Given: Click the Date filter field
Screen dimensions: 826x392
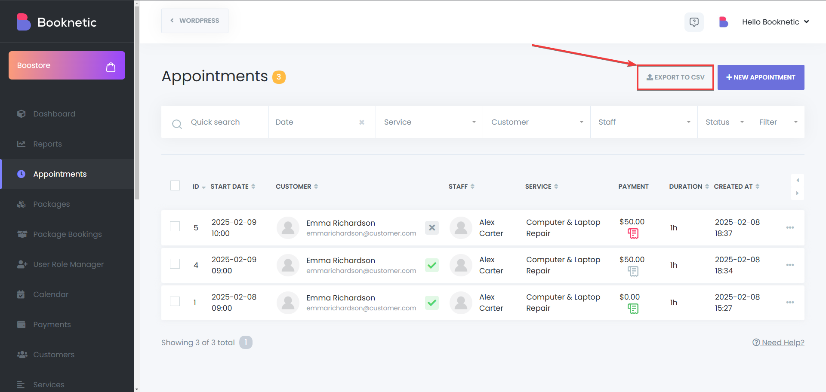Looking at the screenshot, I should pos(322,122).
